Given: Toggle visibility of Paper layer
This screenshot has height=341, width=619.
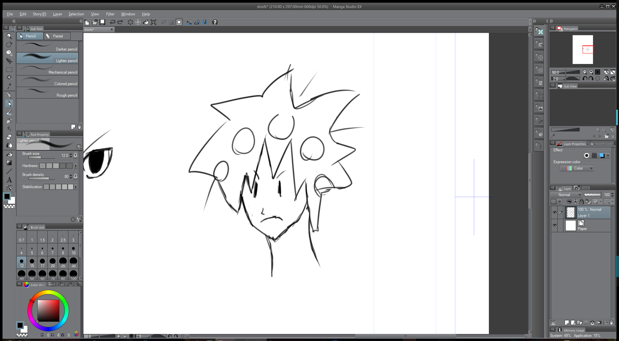Looking at the screenshot, I should 554,225.
